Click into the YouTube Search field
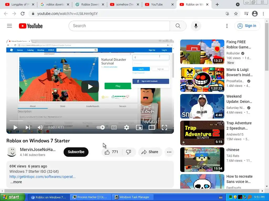The image size is (269, 201). pos(120,26)
